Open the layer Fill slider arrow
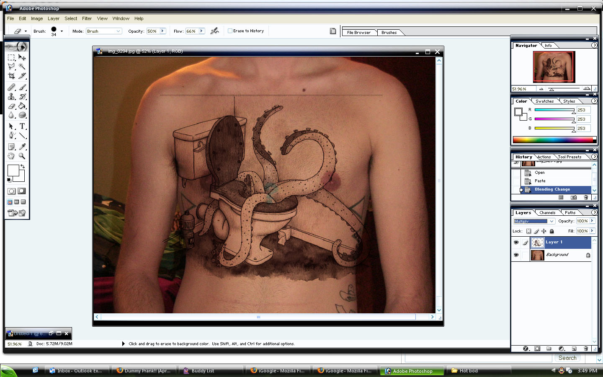Screen dimensions: 603x377 [592, 231]
